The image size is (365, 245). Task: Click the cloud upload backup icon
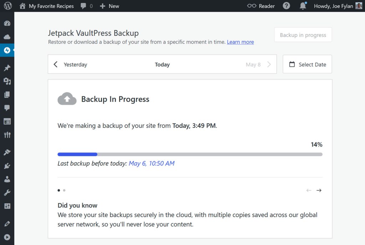67,99
